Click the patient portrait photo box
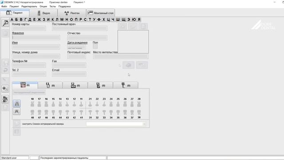This screenshot has height=160, width=284. click(x=133, y=42)
